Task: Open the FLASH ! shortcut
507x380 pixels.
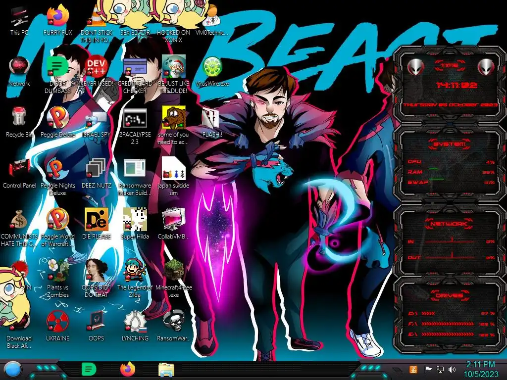Action: (x=212, y=123)
